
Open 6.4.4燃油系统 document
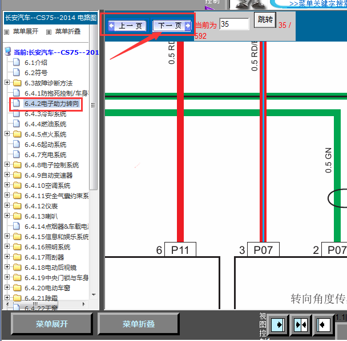[x=45, y=124]
